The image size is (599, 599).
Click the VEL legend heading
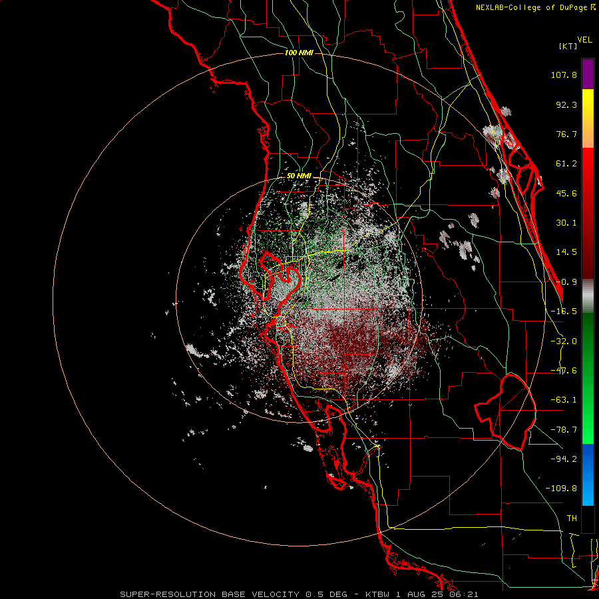tap(585, 40)
